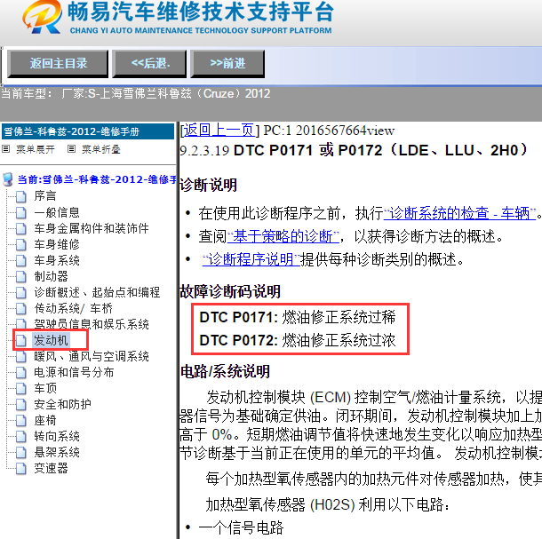Click the page icon beside 电源和信号分布
The image size is (542, 539).
point(21,373)
